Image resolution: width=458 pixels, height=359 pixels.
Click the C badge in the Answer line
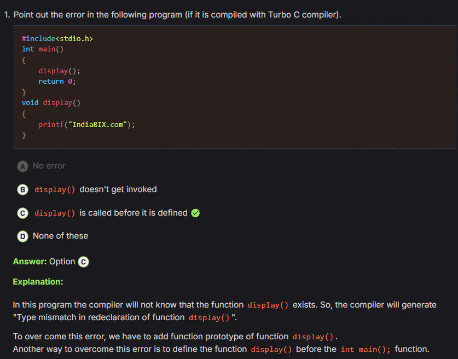[x=83, y=262]
